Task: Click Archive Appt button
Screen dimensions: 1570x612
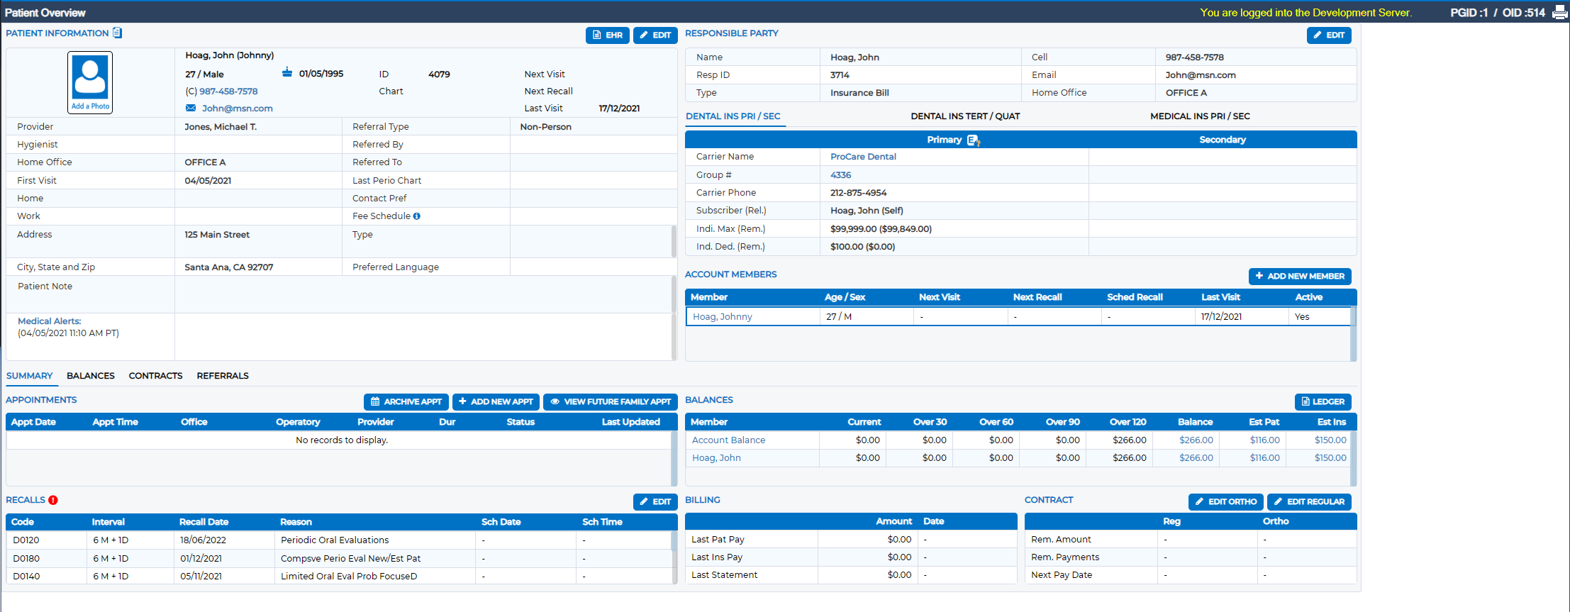Action: [x=406, y=402]
